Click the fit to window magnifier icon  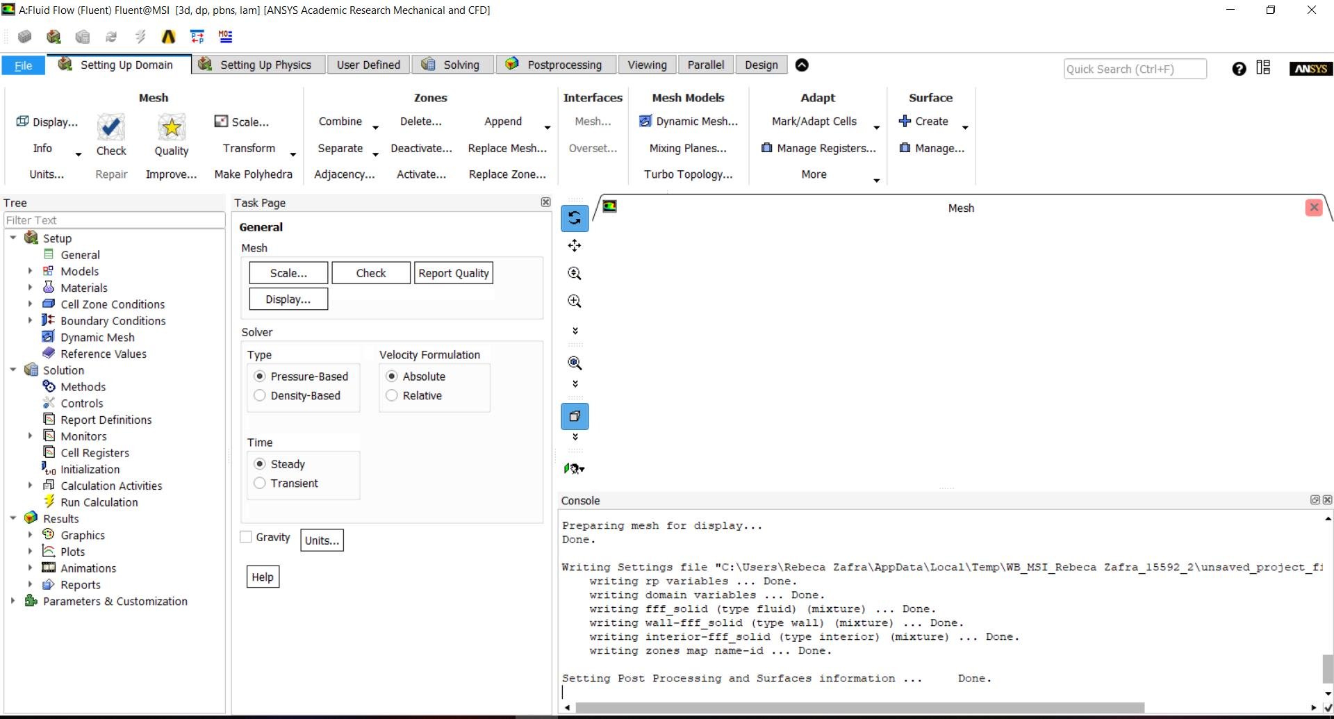click(575, 363)
